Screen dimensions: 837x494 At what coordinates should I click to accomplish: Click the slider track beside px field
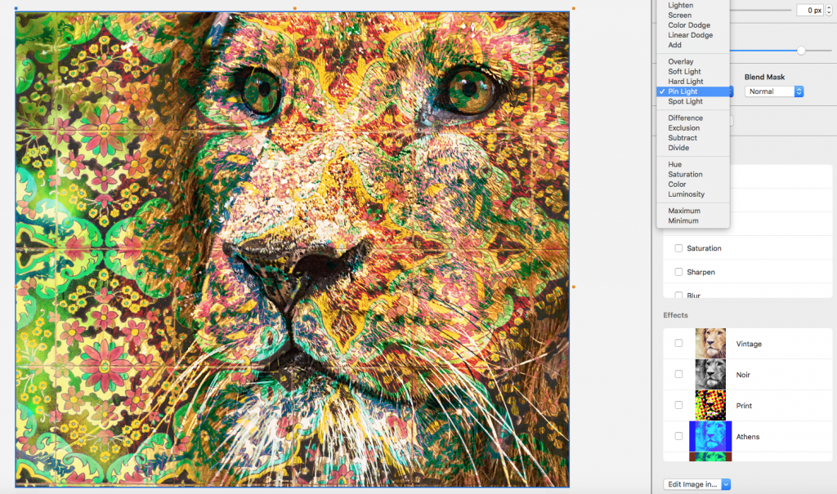point(760,10)
